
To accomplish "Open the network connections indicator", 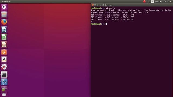I will click(x=148, y=2).
